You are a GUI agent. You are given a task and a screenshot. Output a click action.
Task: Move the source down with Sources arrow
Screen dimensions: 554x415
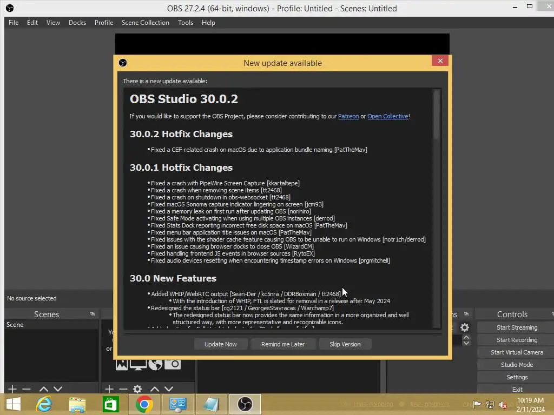pos(169,389)
